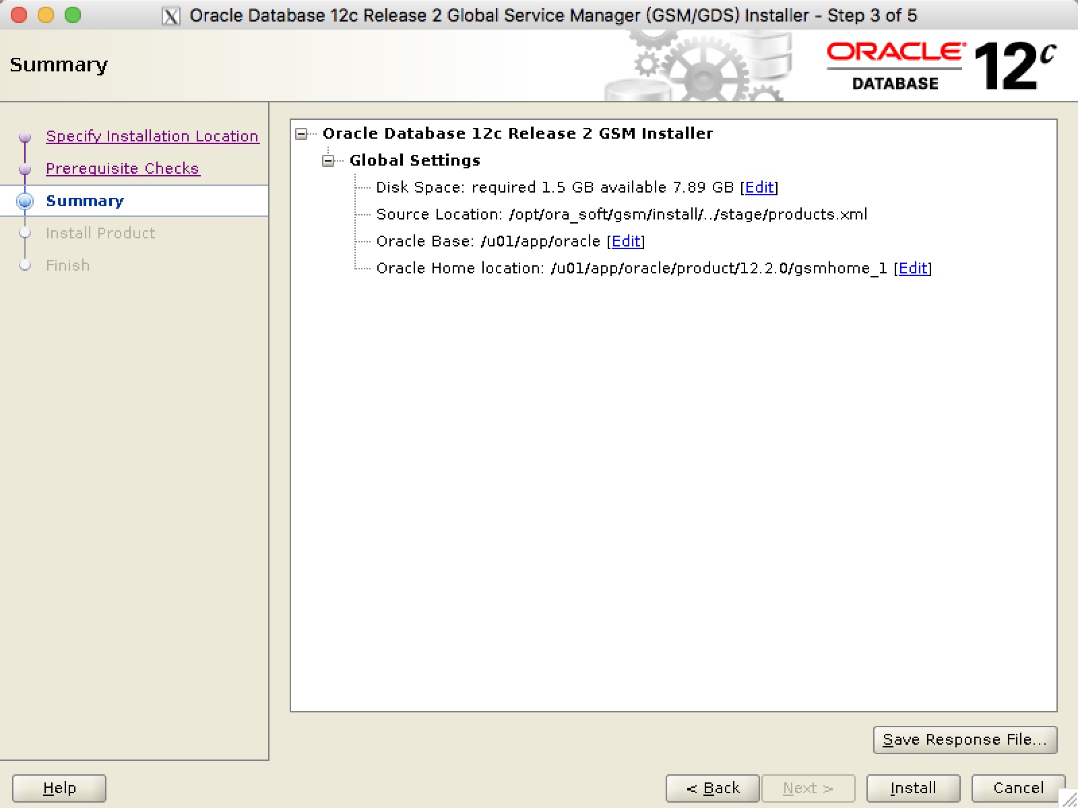Viewport: 1078px width, 808px height.
Task: Click the Install button
Action: click(913, 788)
